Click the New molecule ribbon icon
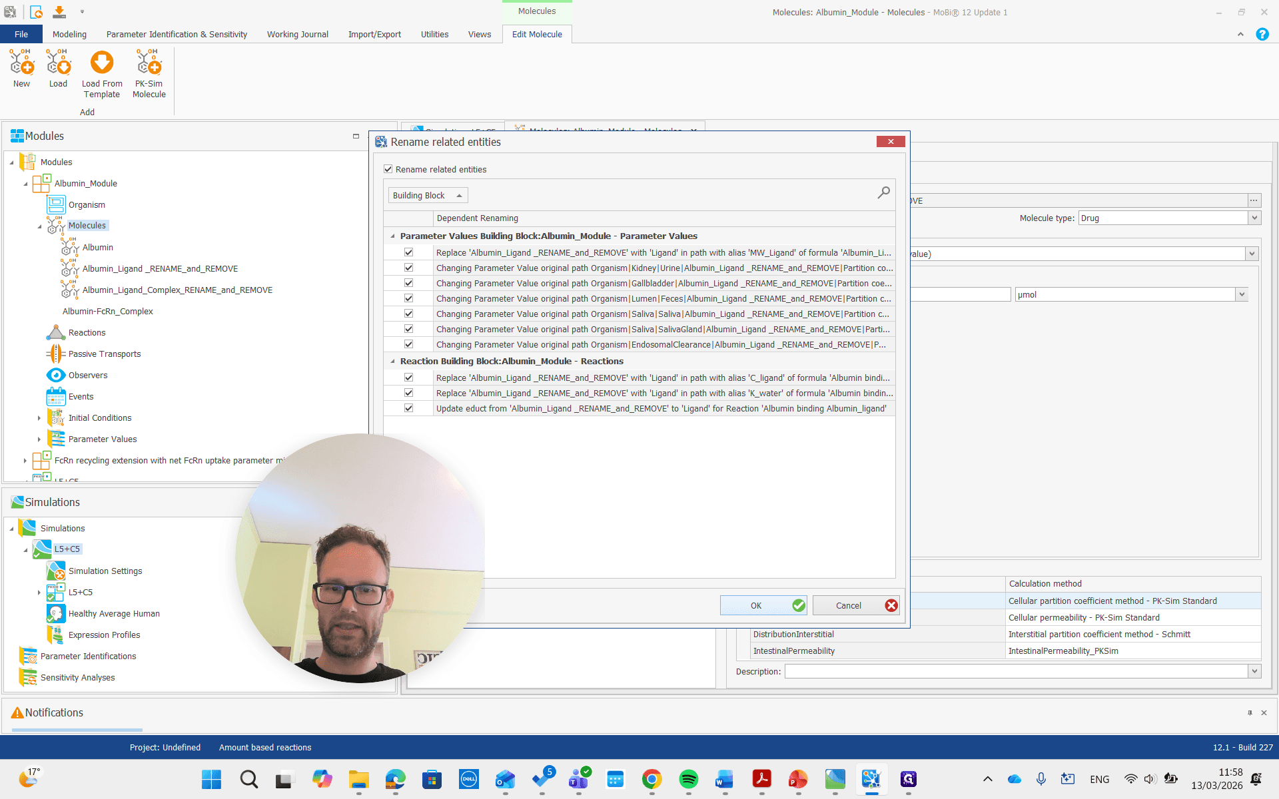This screenshot has height=799, width=1279. click(x=21, y=62)
